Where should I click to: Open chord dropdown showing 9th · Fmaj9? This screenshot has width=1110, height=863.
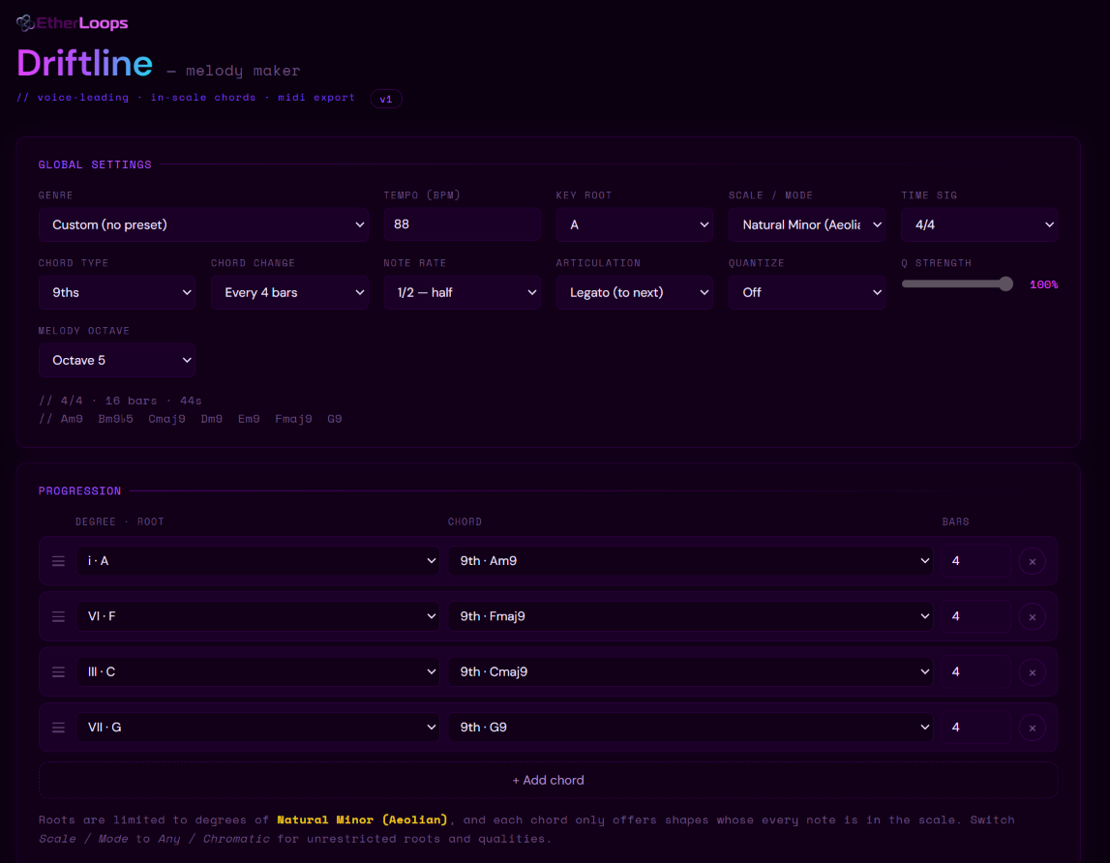(690, 616)
